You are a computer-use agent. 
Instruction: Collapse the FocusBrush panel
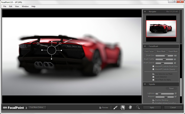pos(145,46)
